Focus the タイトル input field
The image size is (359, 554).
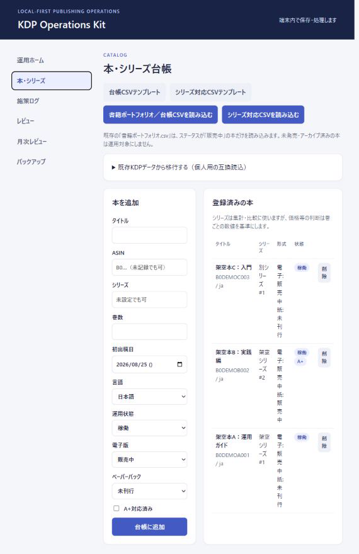click(149, 235)
